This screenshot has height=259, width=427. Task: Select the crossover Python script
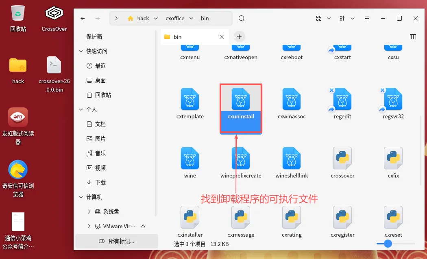click(342, 158)
